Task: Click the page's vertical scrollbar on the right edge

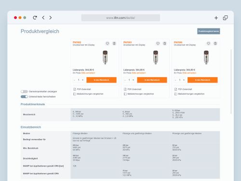Action: pos(231,82)
